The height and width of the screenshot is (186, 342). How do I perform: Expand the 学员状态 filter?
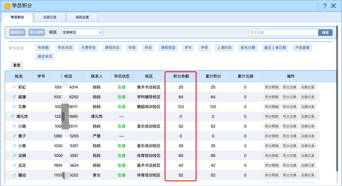pos(65,48)
